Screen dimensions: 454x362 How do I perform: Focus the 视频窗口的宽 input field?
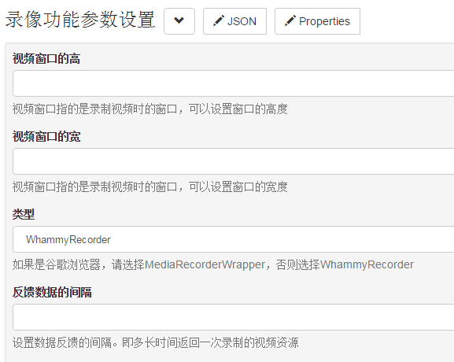click(x=234, y=161)
